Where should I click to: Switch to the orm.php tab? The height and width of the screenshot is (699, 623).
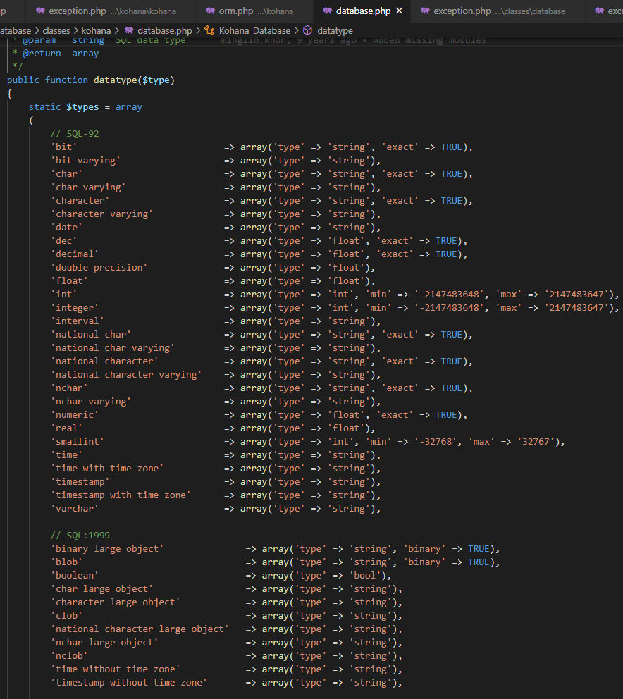tap(236, 11)
